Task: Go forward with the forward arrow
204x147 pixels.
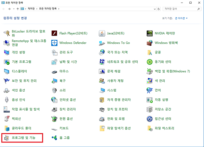Action: click(x=9, y=9)
